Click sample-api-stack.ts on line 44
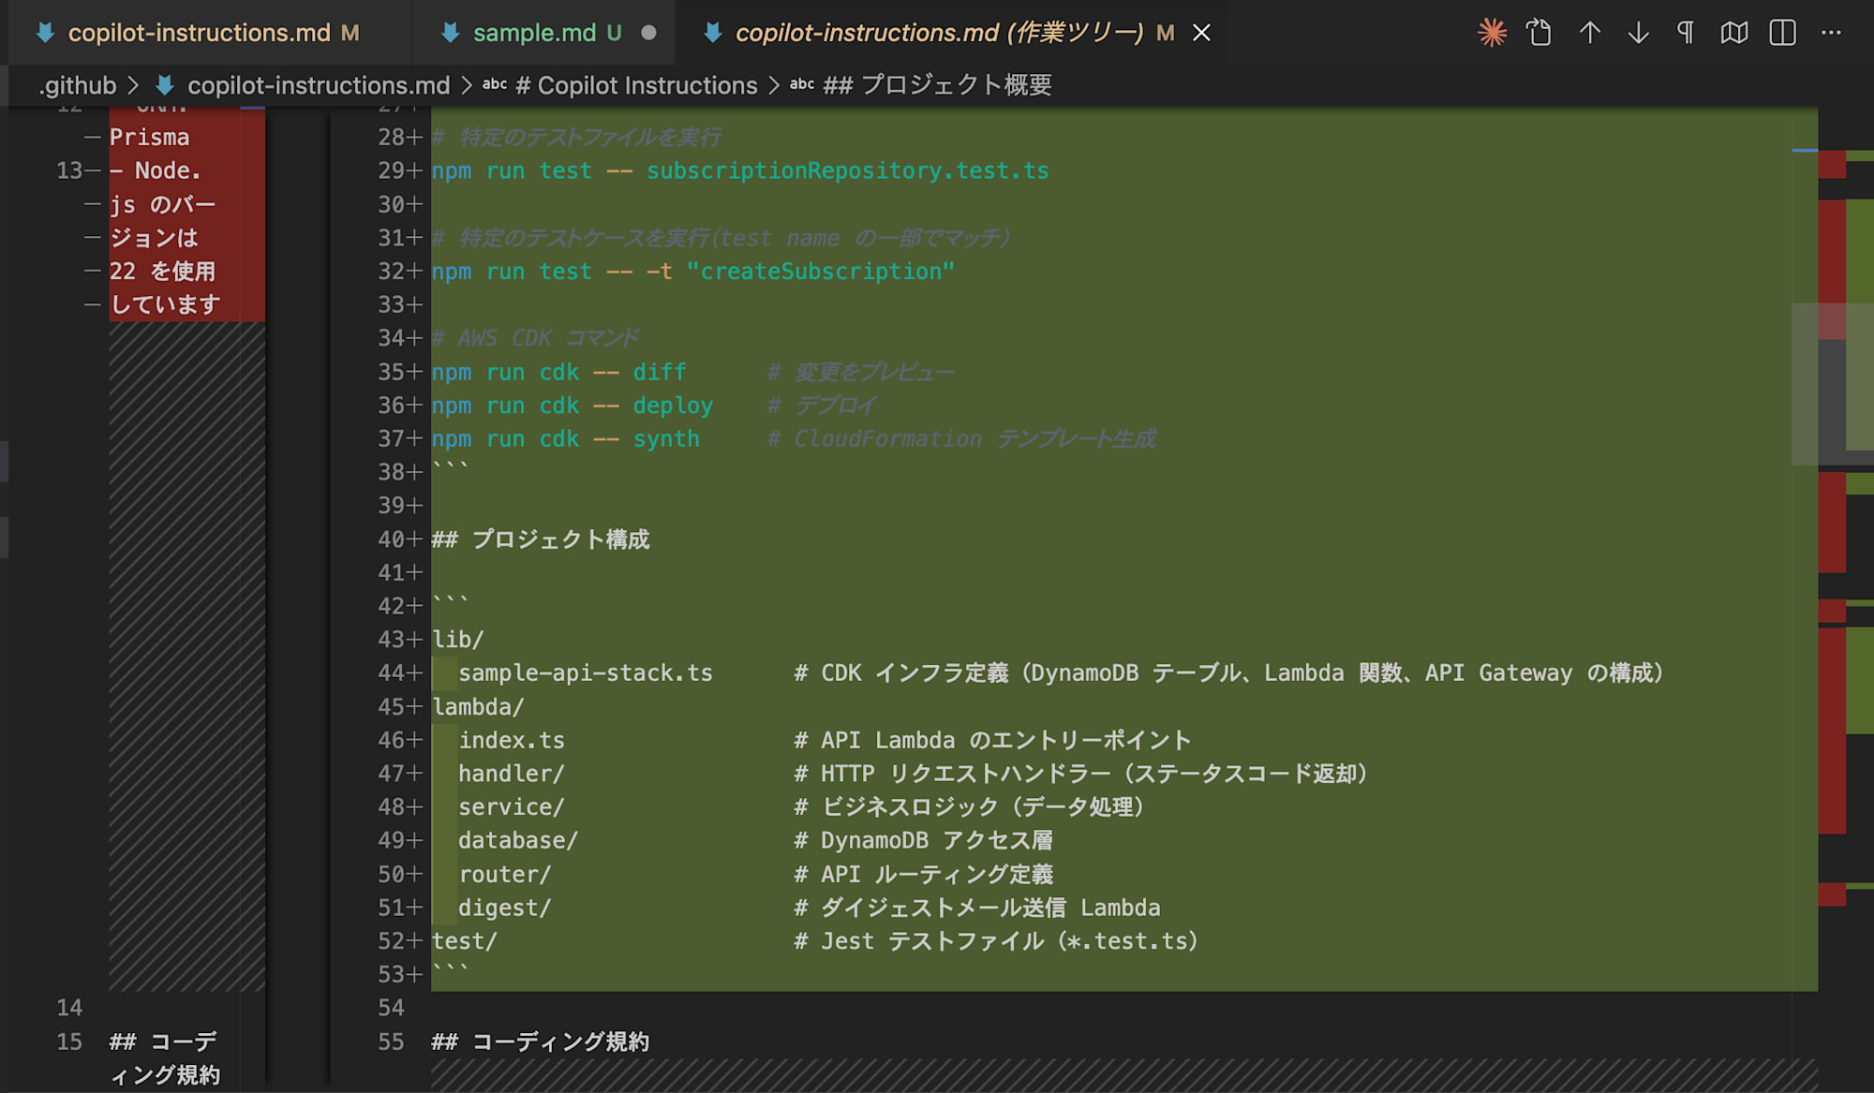Viewport: 1874px width, 1093px height. pos(586,673)
